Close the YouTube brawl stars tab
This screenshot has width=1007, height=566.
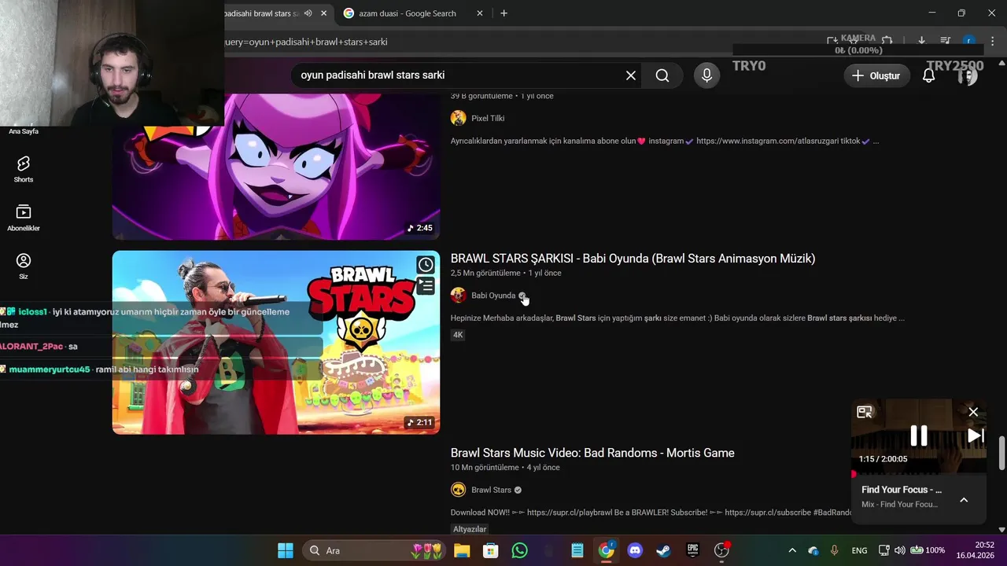click(x=323, y=13)
